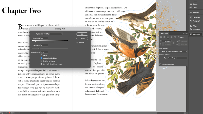
Task: Click OK in Clipping Path dialog
Action: pos(82,34)
